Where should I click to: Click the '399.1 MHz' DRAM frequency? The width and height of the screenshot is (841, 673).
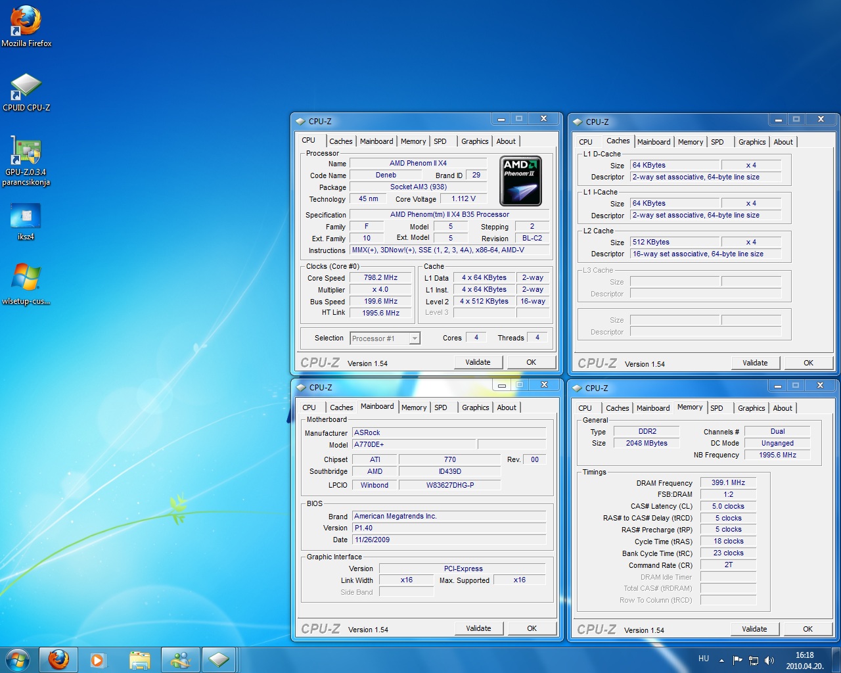pyautogui.click(x=728, y=482)
